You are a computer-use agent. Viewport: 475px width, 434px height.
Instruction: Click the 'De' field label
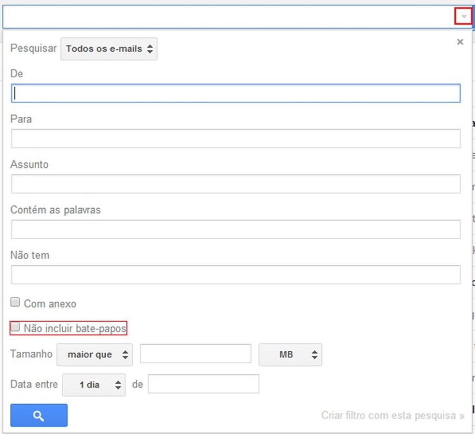pos(17,73)
